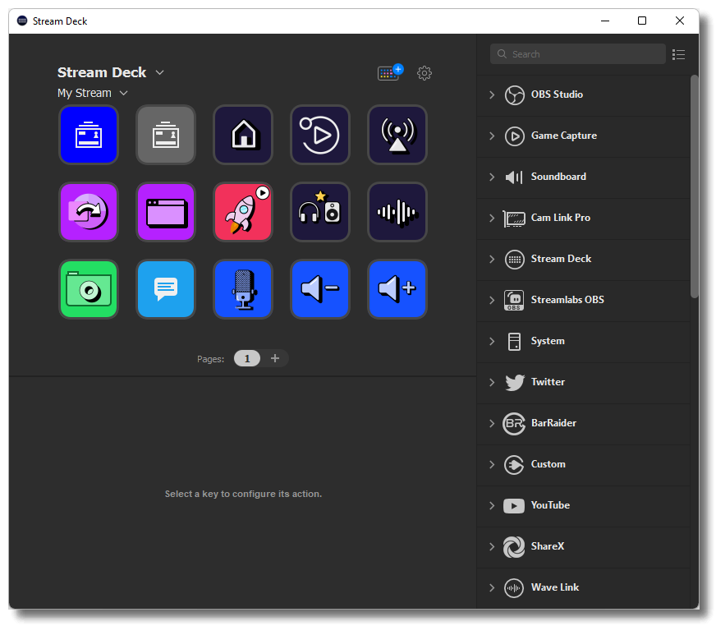The width and height of the screenshot is (716, 626).
Task: Open settings via the gear icon
Action: (425, 72)
